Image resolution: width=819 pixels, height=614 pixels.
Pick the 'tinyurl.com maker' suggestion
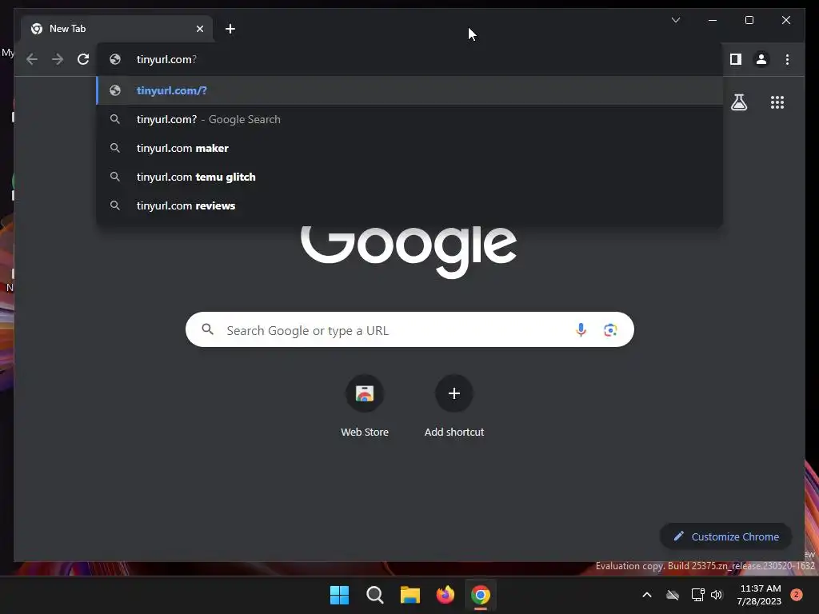pyautogui.click(x=409, y=148)
